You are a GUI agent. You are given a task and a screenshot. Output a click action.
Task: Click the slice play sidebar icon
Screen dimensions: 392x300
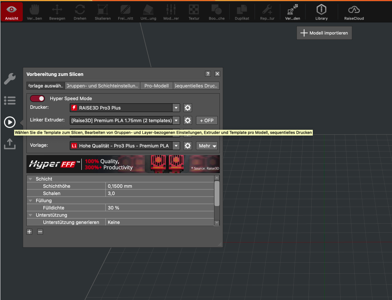[x=10, y=122]
